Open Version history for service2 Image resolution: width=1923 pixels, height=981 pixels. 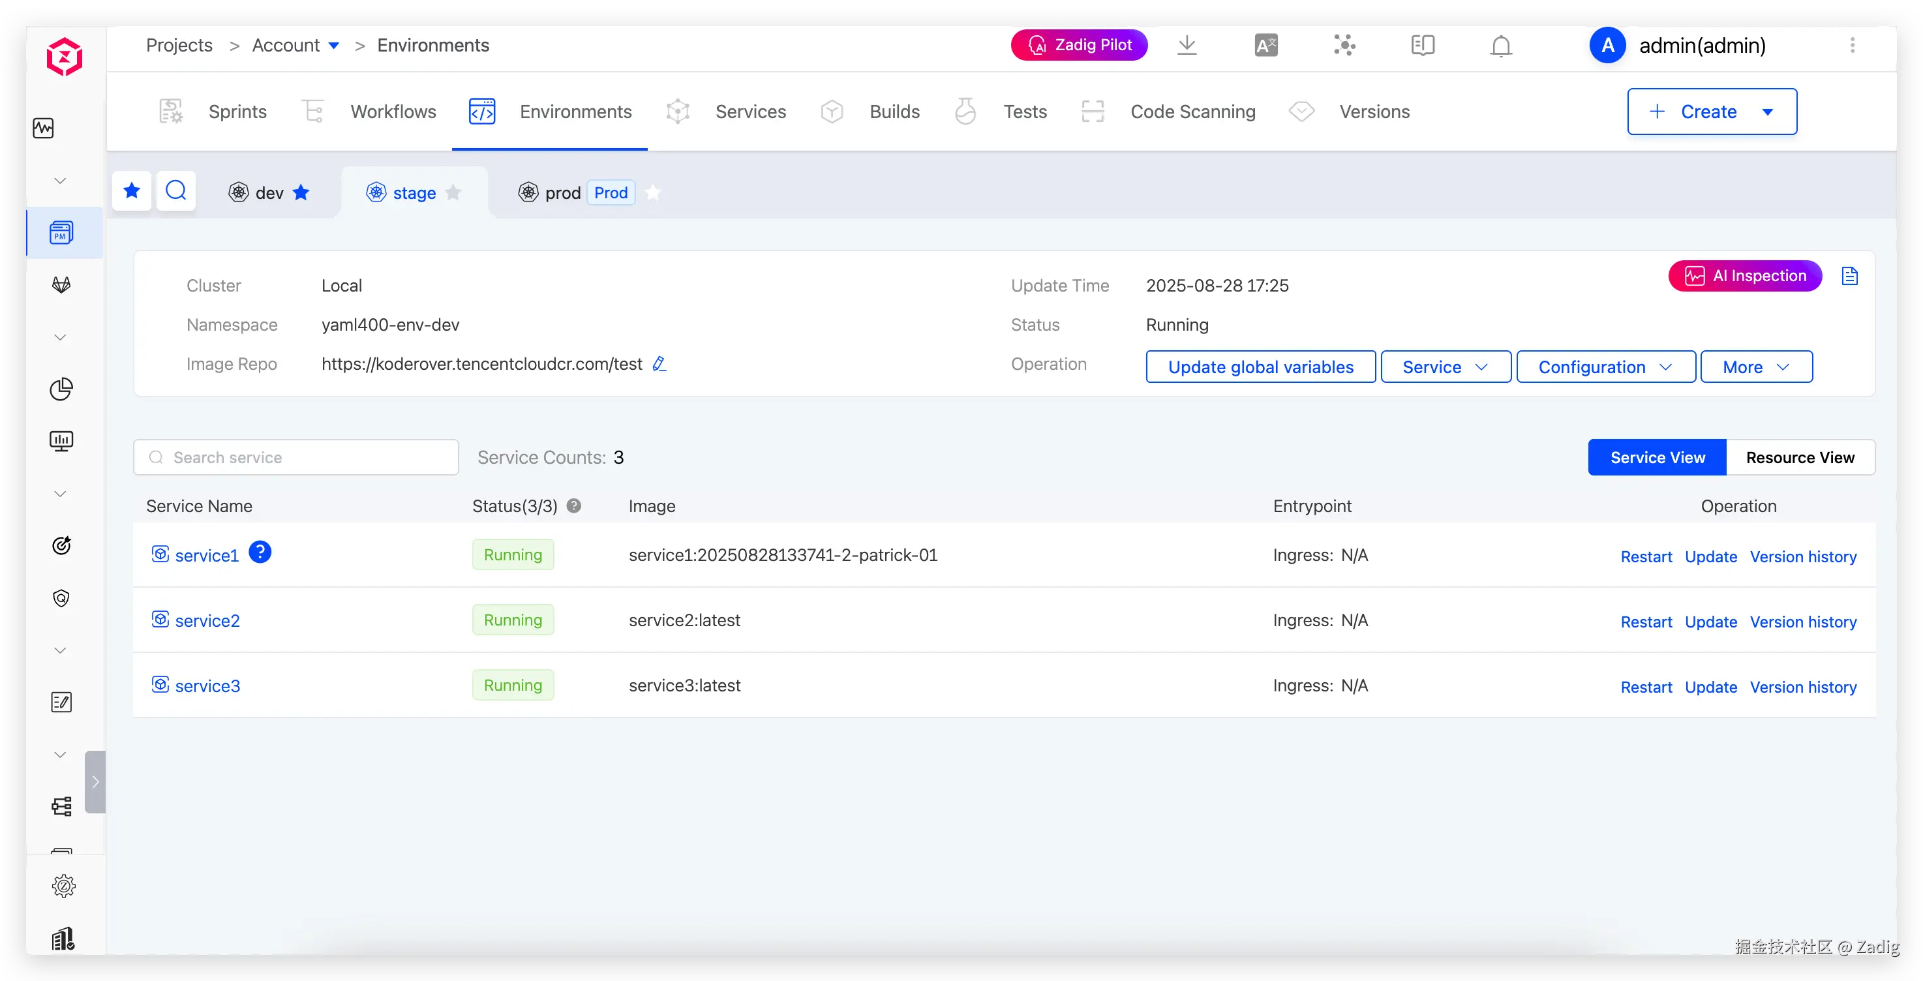click(1803, 621)
